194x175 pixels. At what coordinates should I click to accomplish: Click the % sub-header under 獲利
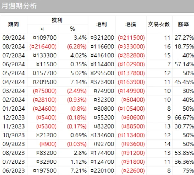[x=73, y=29]
